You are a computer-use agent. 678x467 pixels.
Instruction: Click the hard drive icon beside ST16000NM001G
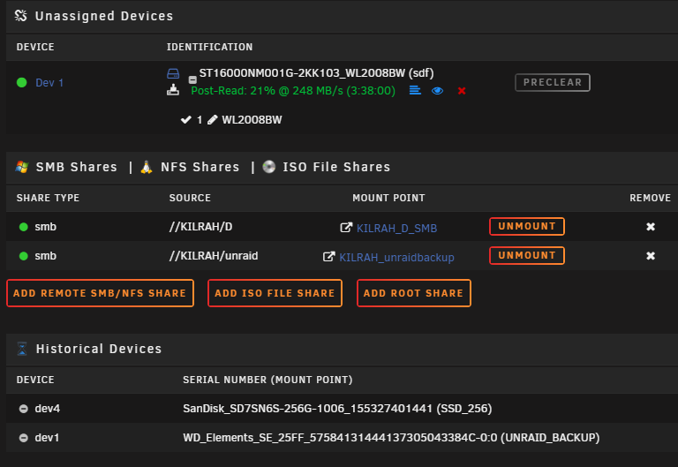(x=173, y=73)
